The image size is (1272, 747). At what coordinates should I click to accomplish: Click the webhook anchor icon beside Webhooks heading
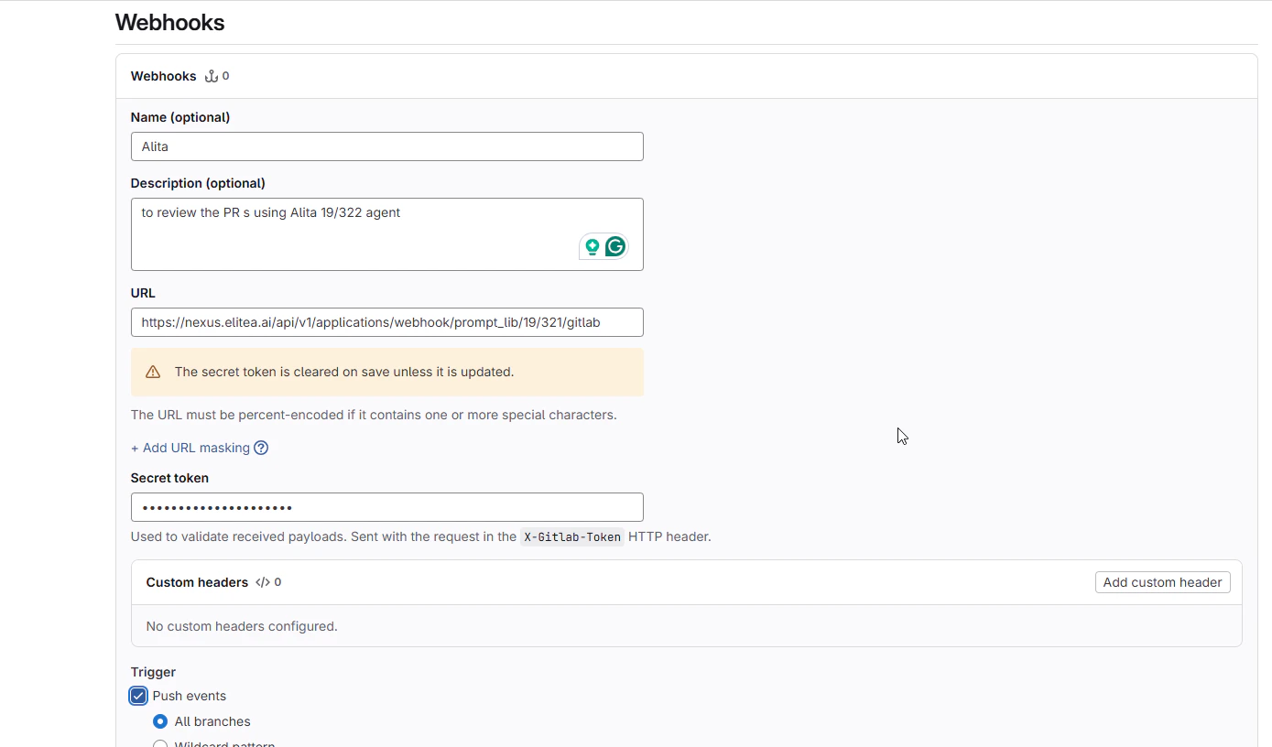click(211, 76)
